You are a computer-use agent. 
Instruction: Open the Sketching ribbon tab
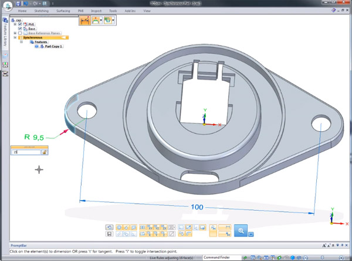pyautogui.click(x=42, y=11)
